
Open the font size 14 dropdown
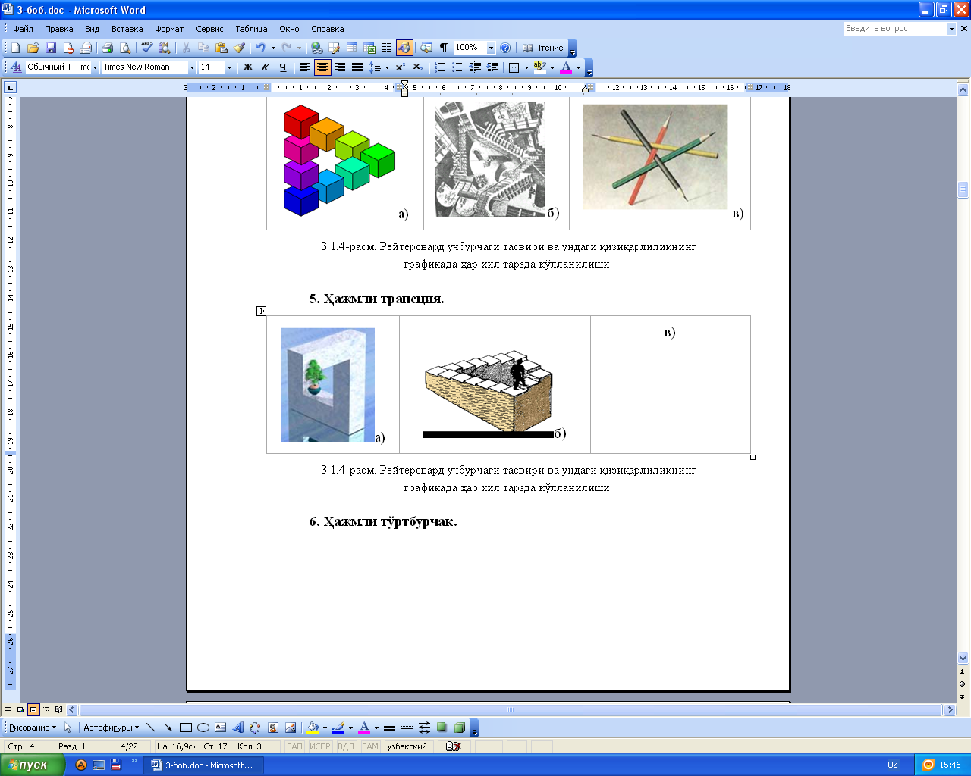click(x=229, y=67)
